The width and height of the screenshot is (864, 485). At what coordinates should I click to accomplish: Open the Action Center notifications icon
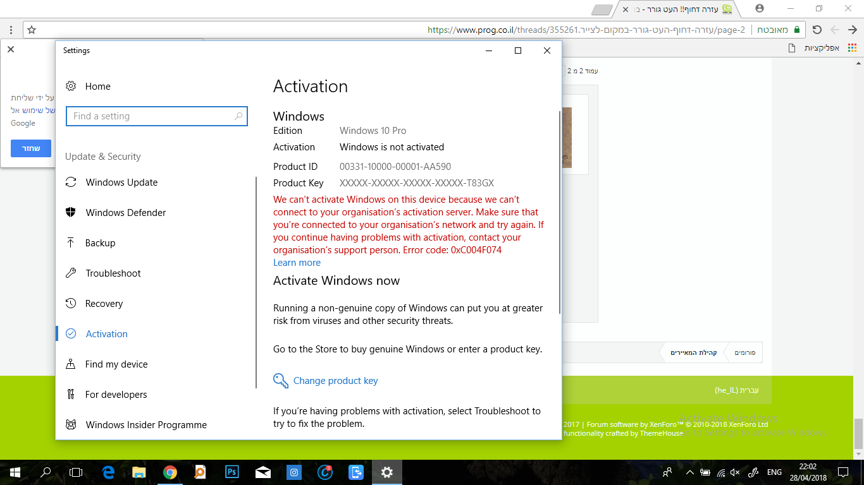[843, 472]
